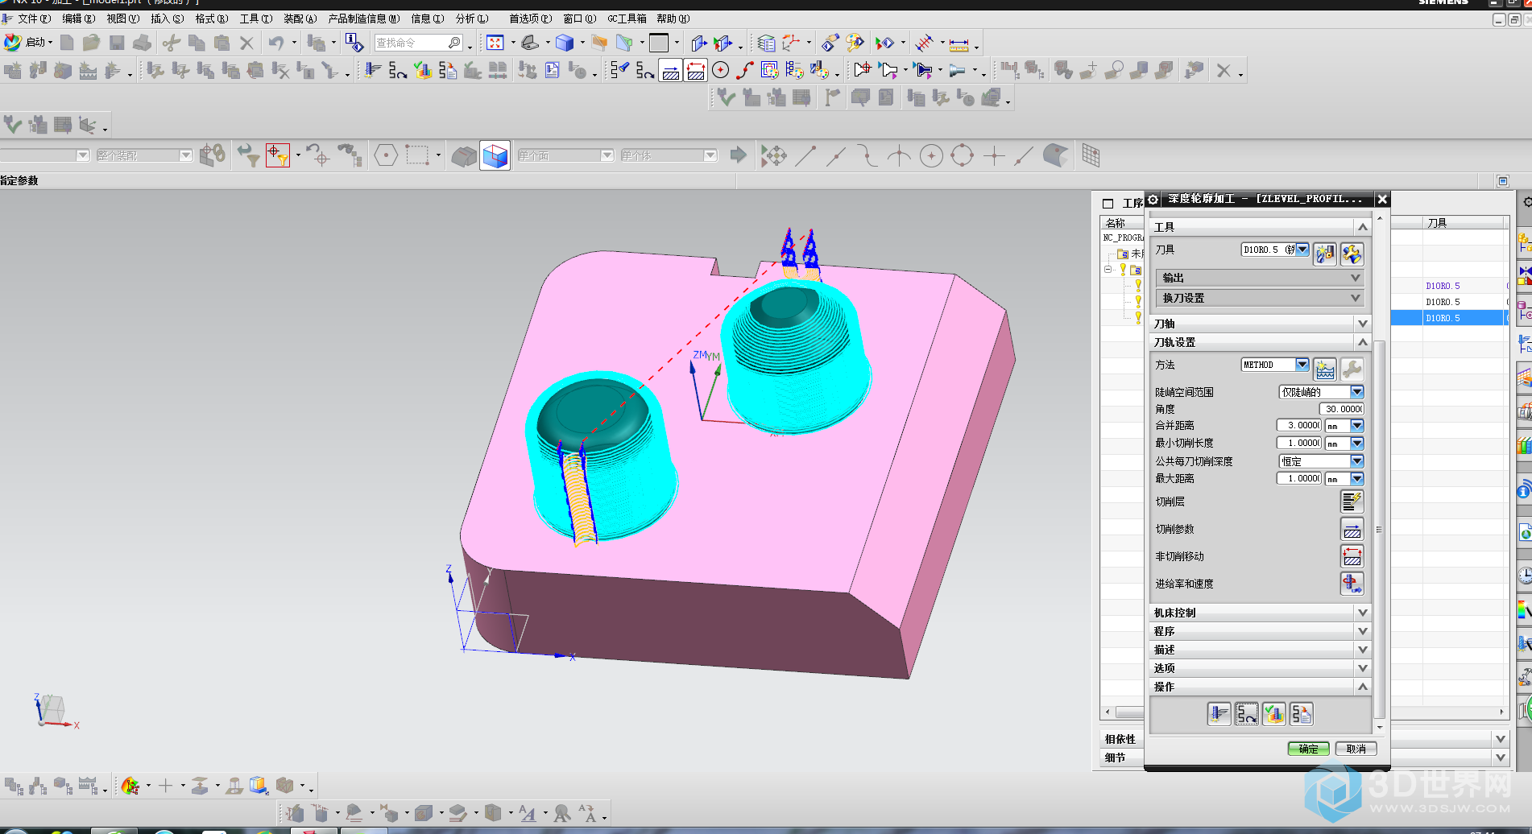Viewport: 1532px width, 834px height.
Task: Click the Generate tool path toolbar icon
Action: pyautogui.click(x=372, y=71)
